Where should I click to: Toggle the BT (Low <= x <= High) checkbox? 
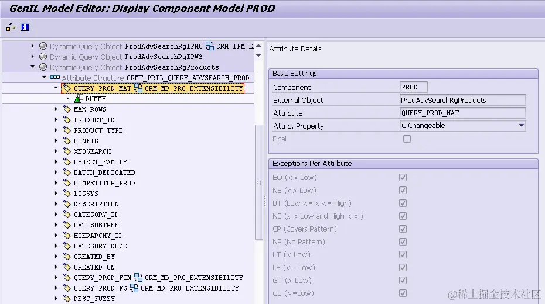click(403, 203)
